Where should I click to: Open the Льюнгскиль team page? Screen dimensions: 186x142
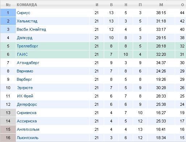[28, 138]
